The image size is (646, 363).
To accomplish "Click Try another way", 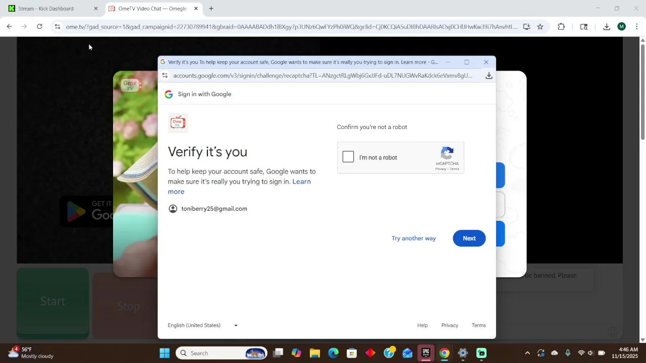I will click(414, 238).
